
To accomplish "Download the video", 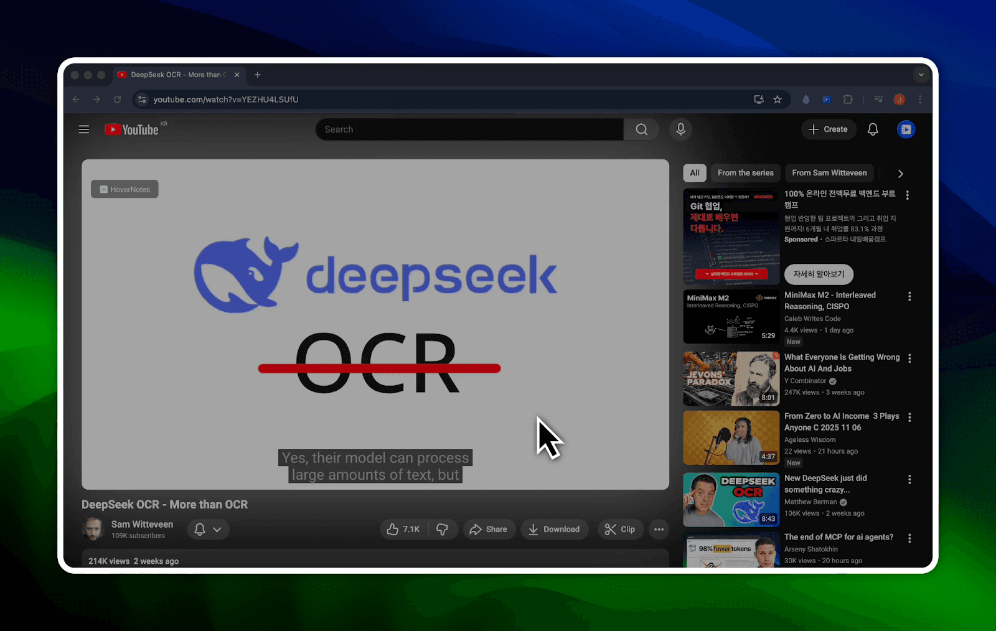I will click(555, 530).
